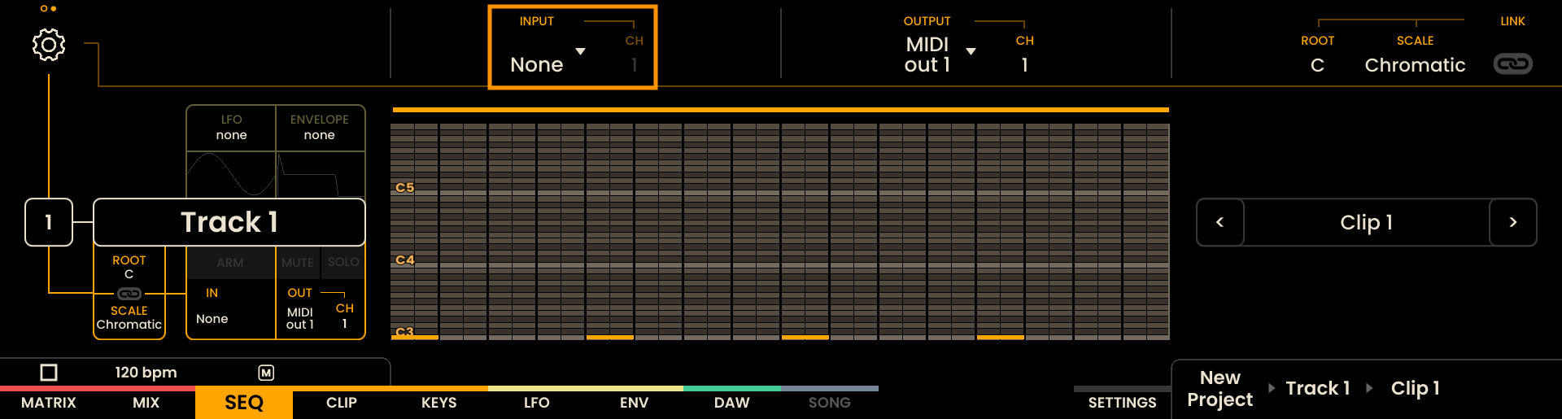Switch to the DAW tab
The image size is (1562, 419).
point(732,403)
